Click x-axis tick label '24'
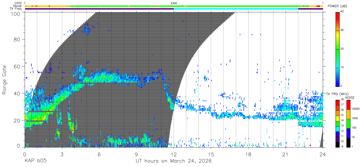 coord(323,155)
